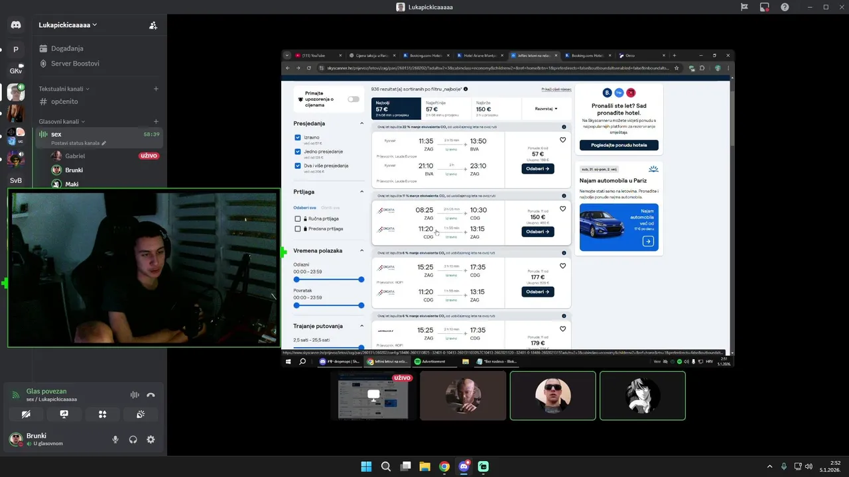
Task: Open the "P" server in sidebar
Action: [x=16, y=50]
